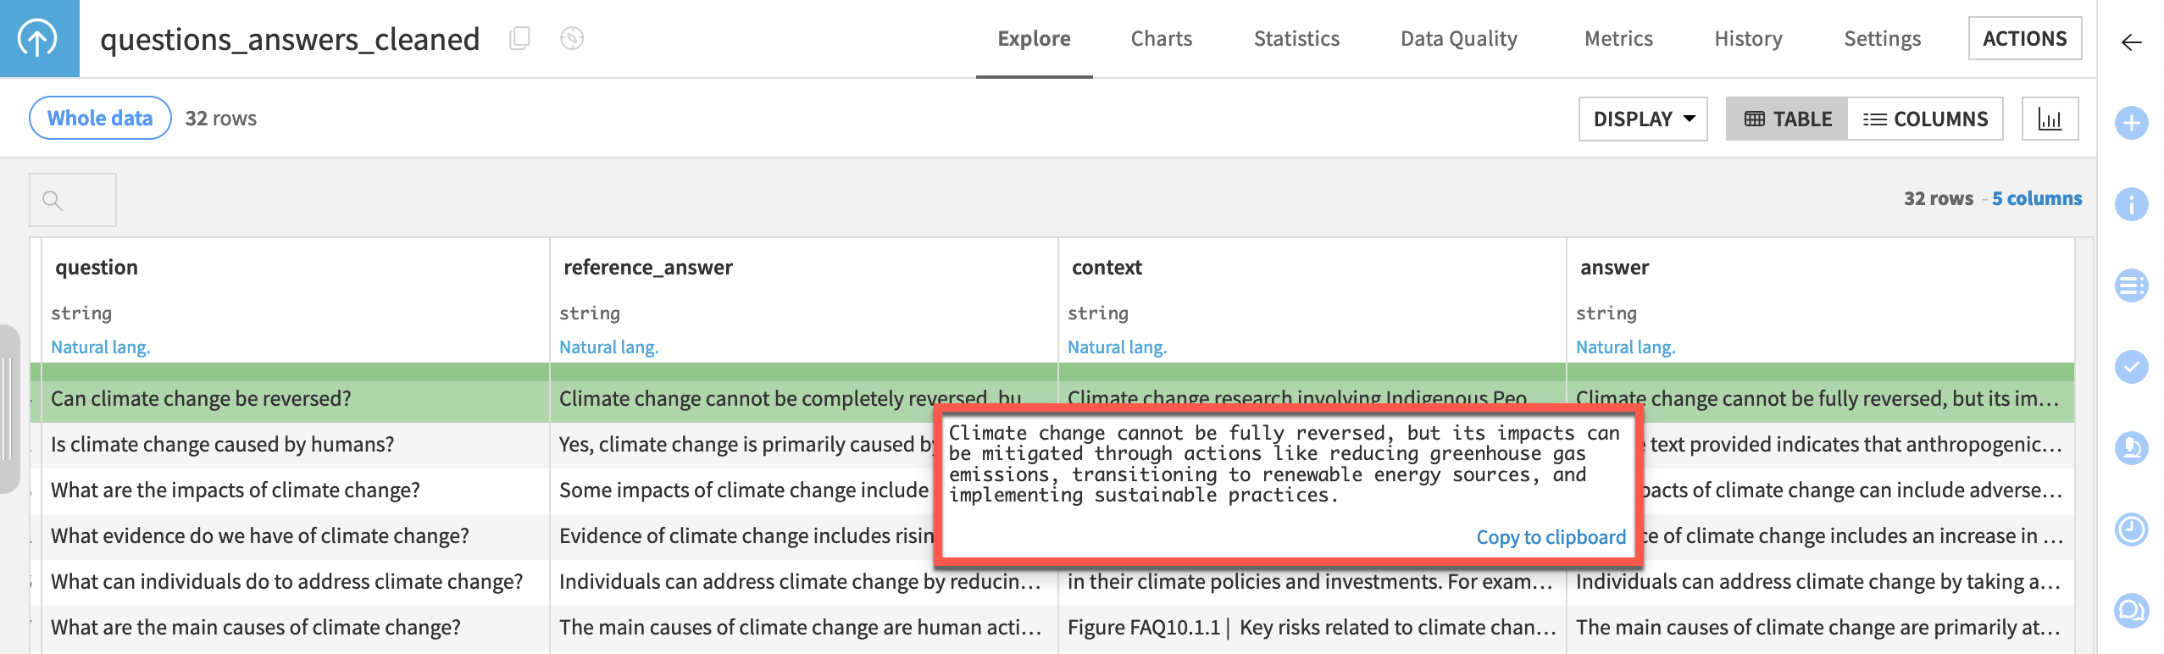Viewport: 2164px width, 654px height.
Task: Open the clock timeline icon in sidebar
Action: 2131,529
